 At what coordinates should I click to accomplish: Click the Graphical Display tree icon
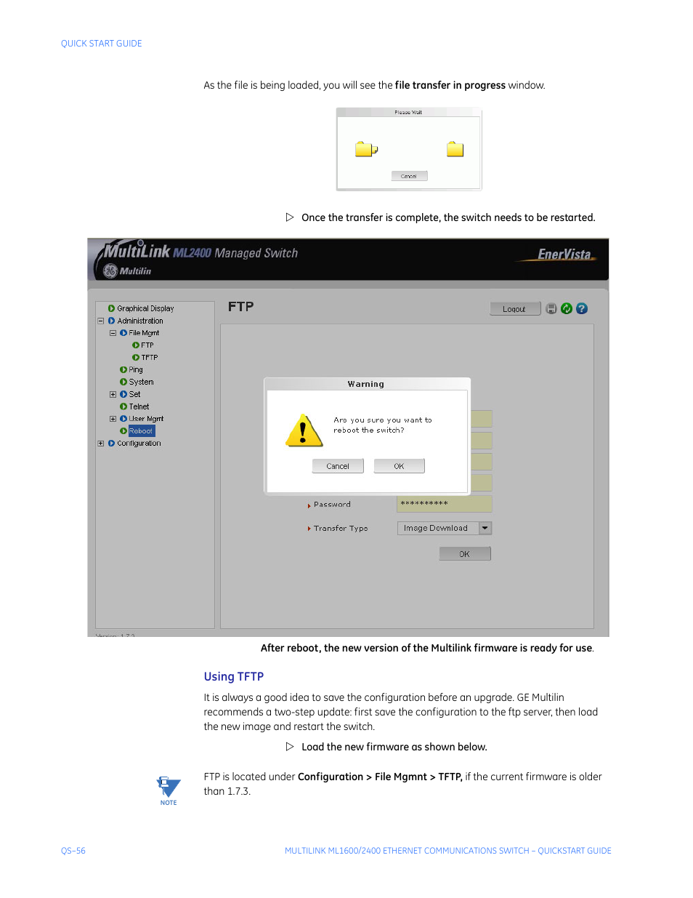coord(111,308)
